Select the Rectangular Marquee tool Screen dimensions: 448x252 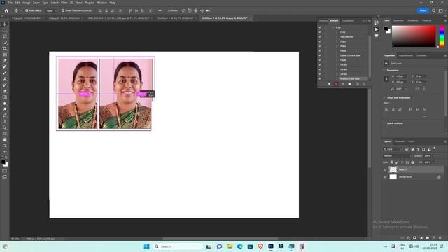[x=5, y=31]
